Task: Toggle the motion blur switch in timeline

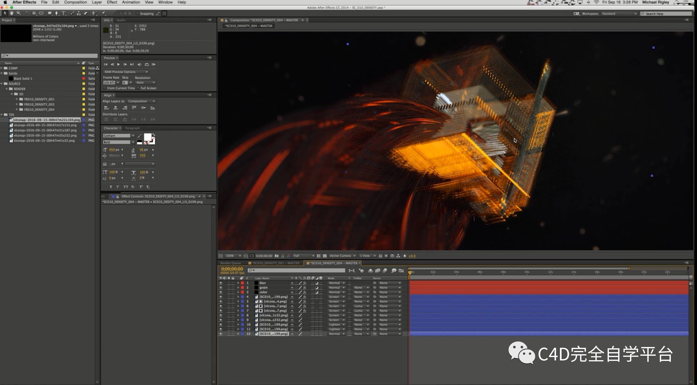Action: point(385,270)
